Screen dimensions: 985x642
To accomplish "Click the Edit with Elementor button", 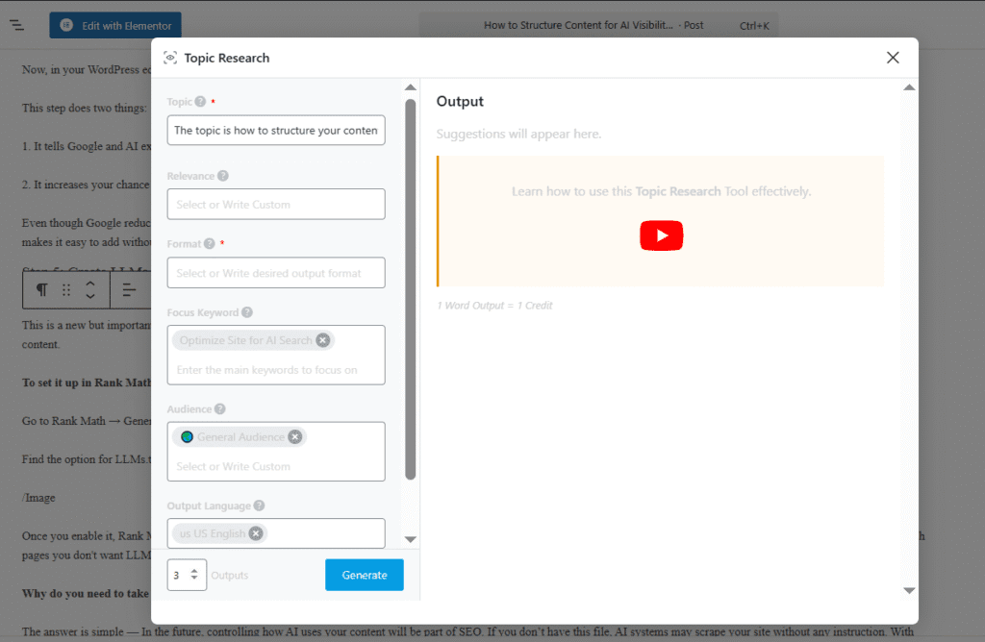I will coord(115,25).
